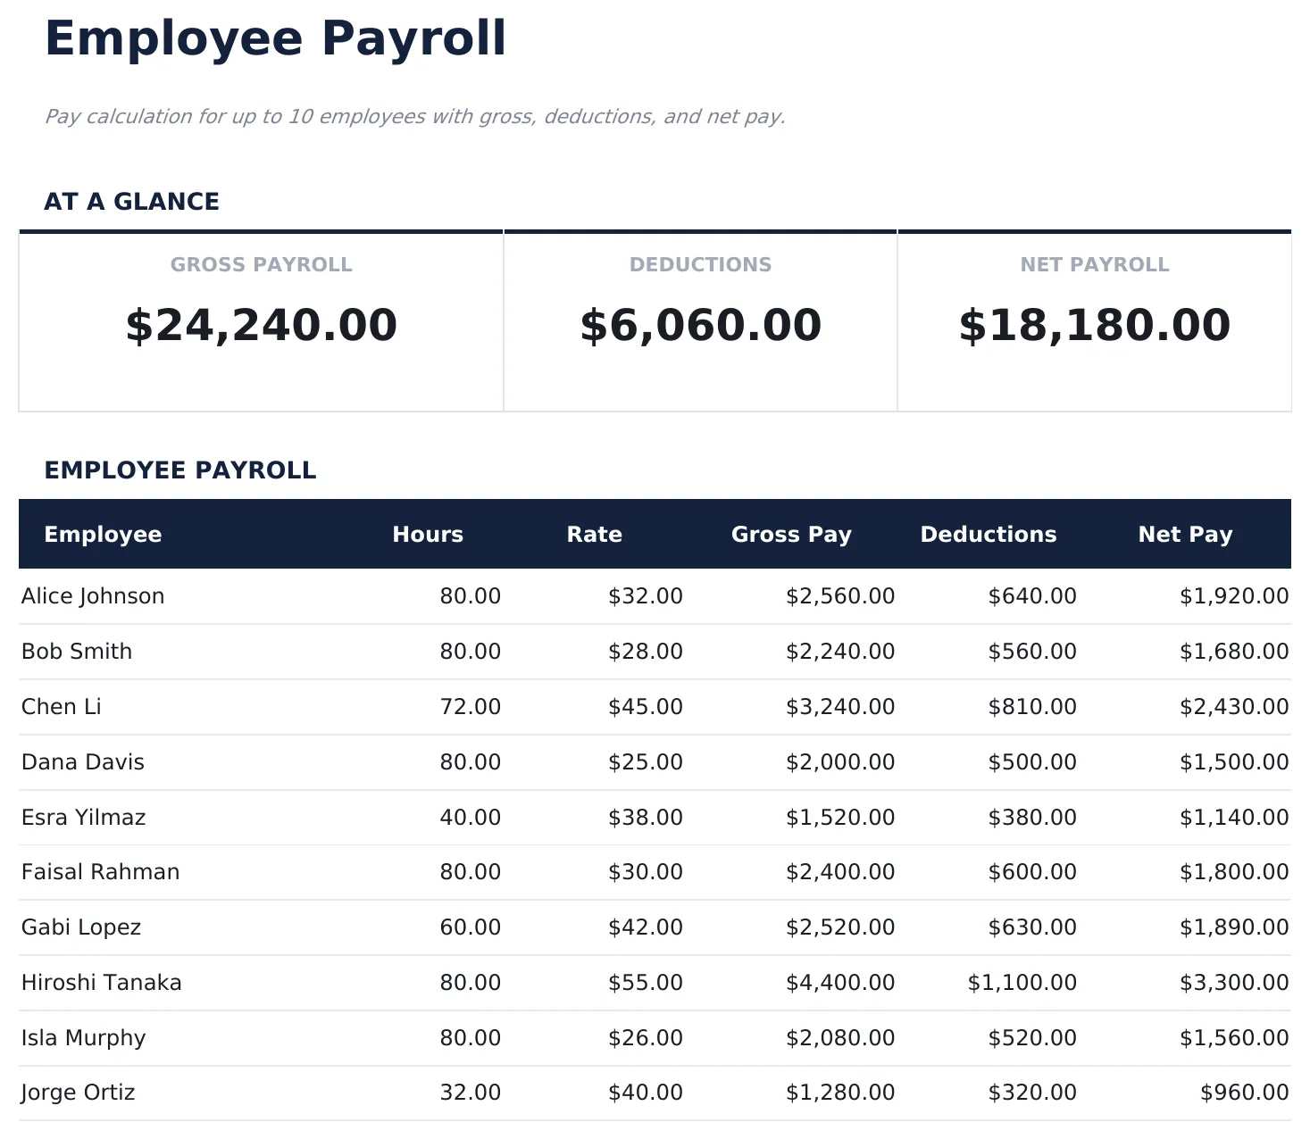Image resolution: width=1310 pixels, height=1139 pixels.
Task: Click the At A Glance heading
Action: (132, 201)
